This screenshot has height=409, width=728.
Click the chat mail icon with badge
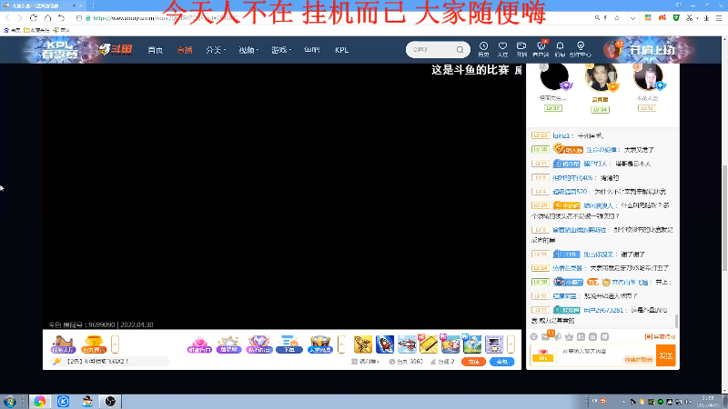point(547,335)
